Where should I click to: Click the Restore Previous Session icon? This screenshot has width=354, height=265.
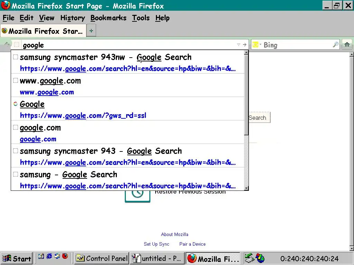138,196
